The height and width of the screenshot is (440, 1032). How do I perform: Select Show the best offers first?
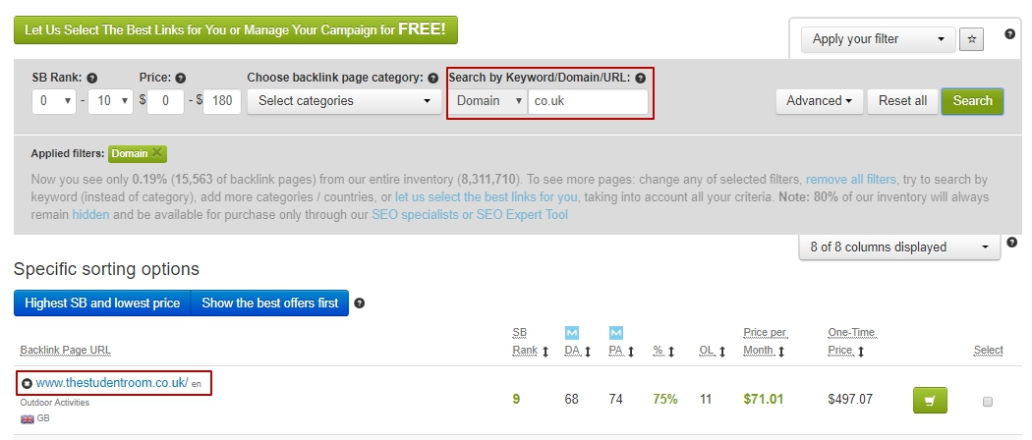tap(269, 303)
